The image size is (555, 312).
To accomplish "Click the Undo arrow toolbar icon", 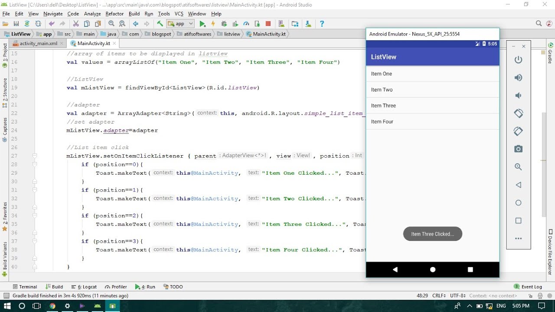I will point(52,24).
